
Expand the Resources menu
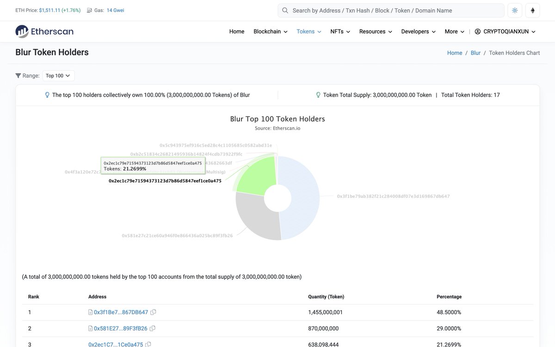[x=376, y=31]
